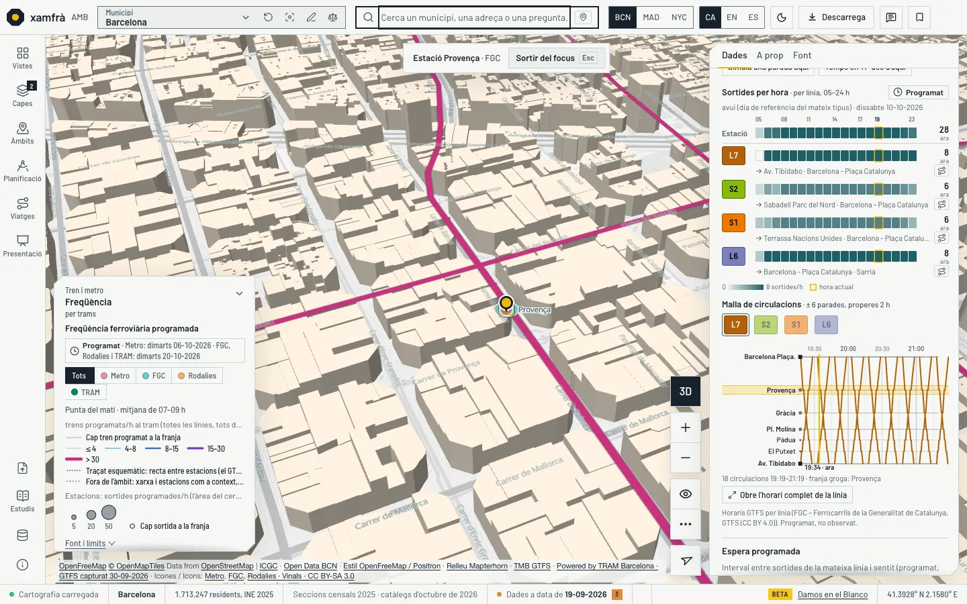Open the comments icon in top bar

pos(891,17)
